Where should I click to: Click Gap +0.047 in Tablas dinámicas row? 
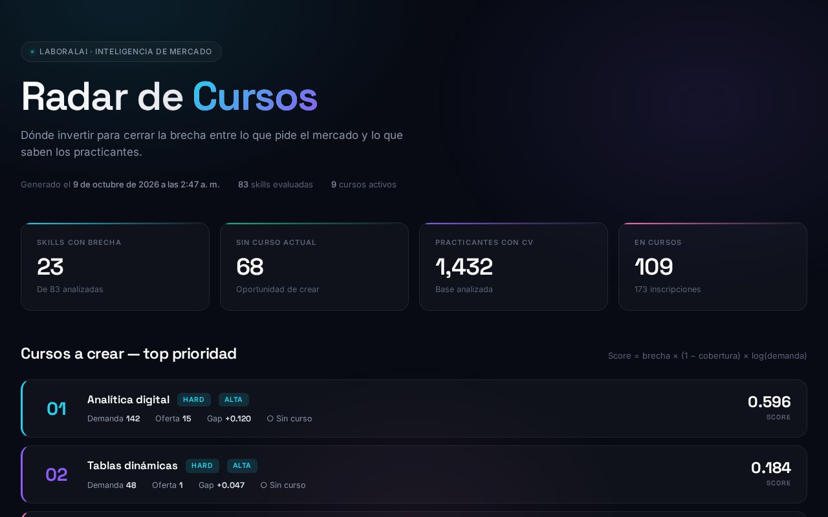coord(222,485)
